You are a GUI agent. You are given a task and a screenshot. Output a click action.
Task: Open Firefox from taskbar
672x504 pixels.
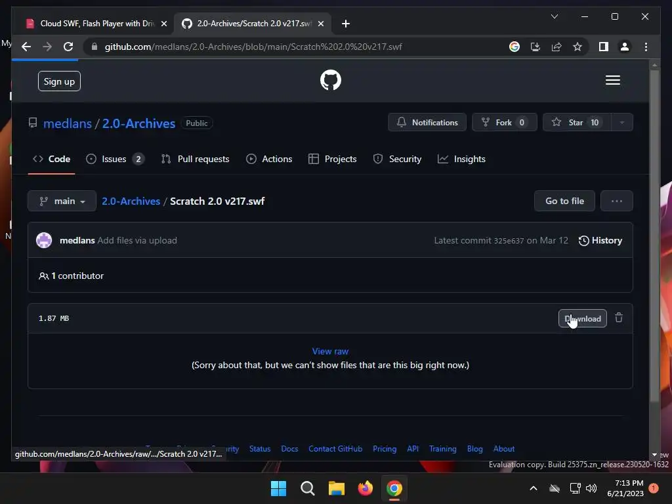coord(365,488)
